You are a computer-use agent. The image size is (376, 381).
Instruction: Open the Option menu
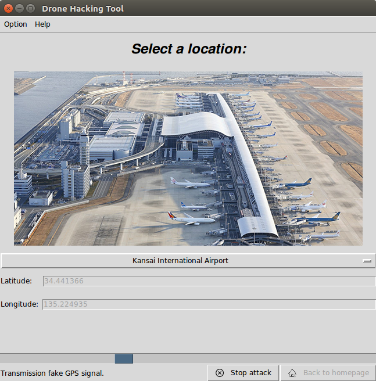coord(15,24)
